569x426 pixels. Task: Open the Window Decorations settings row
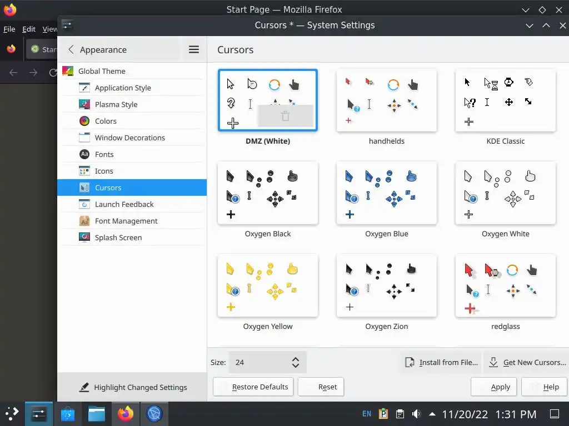coord(132,138)
